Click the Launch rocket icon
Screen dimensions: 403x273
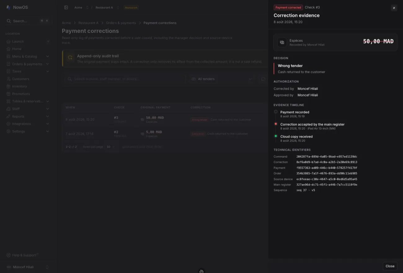[x=8, y=42]
